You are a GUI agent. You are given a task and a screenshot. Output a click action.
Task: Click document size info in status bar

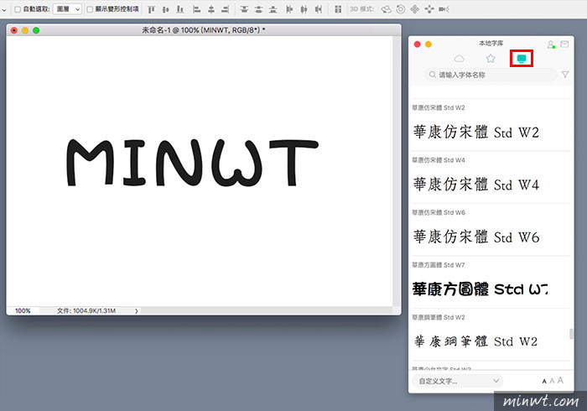(x=86, y=311)
